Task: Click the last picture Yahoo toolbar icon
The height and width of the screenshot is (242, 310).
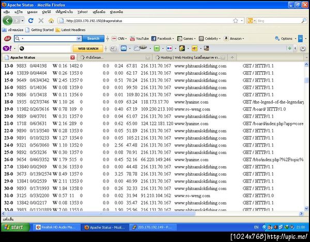Action: [206, 48]
